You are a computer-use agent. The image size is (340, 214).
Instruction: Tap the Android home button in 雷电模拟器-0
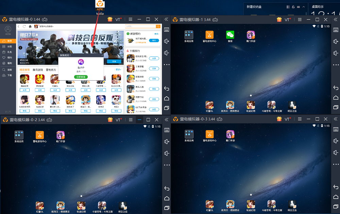pyautogui.click(x=167, y=98)
